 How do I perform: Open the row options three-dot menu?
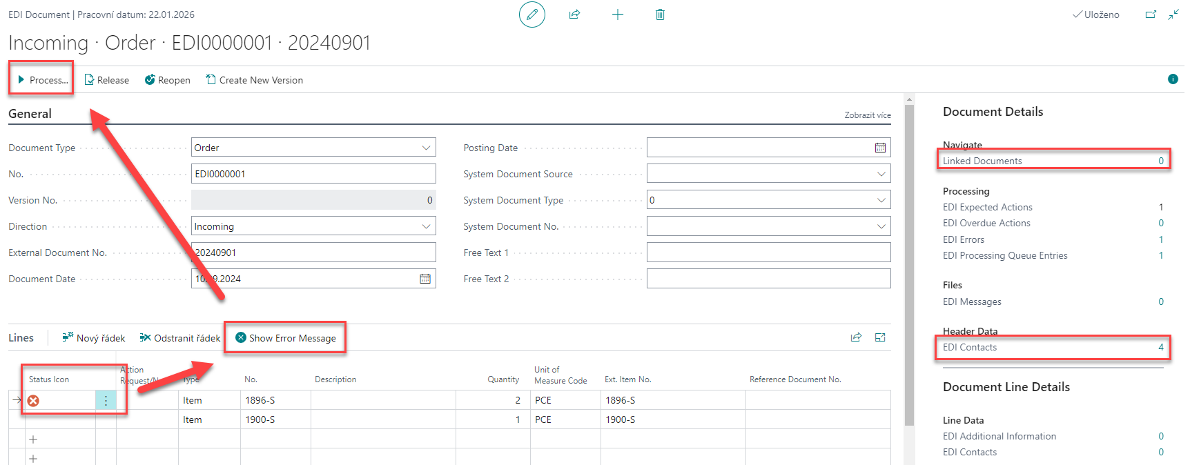click(106, 400)
